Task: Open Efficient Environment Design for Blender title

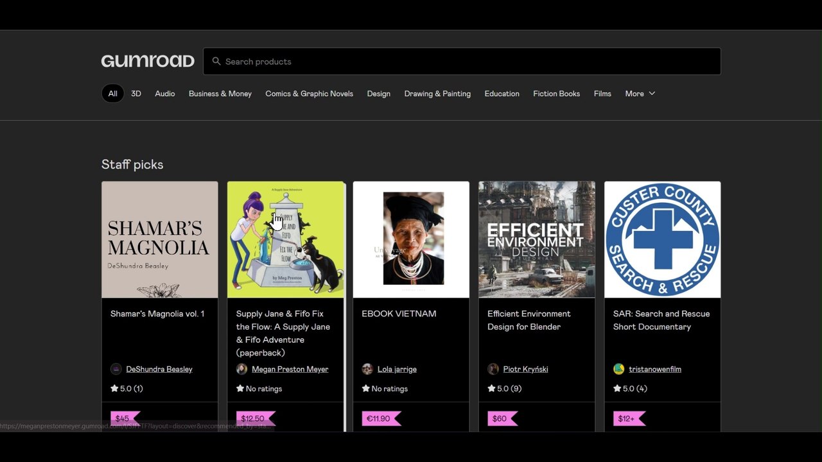Action: [529, 320]
